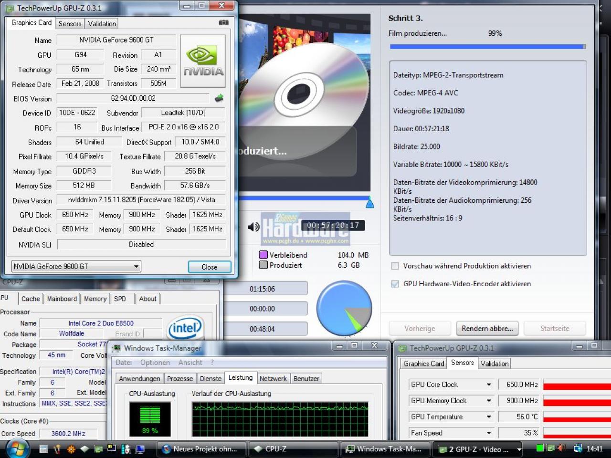Open the paintbrush quick launch icon

point(57,449)
